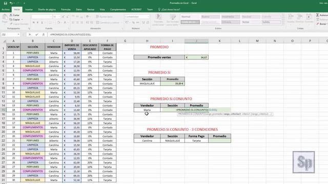Click the Borrar eraser icon
The image size is (328, 184).
[x=318, y=24]
